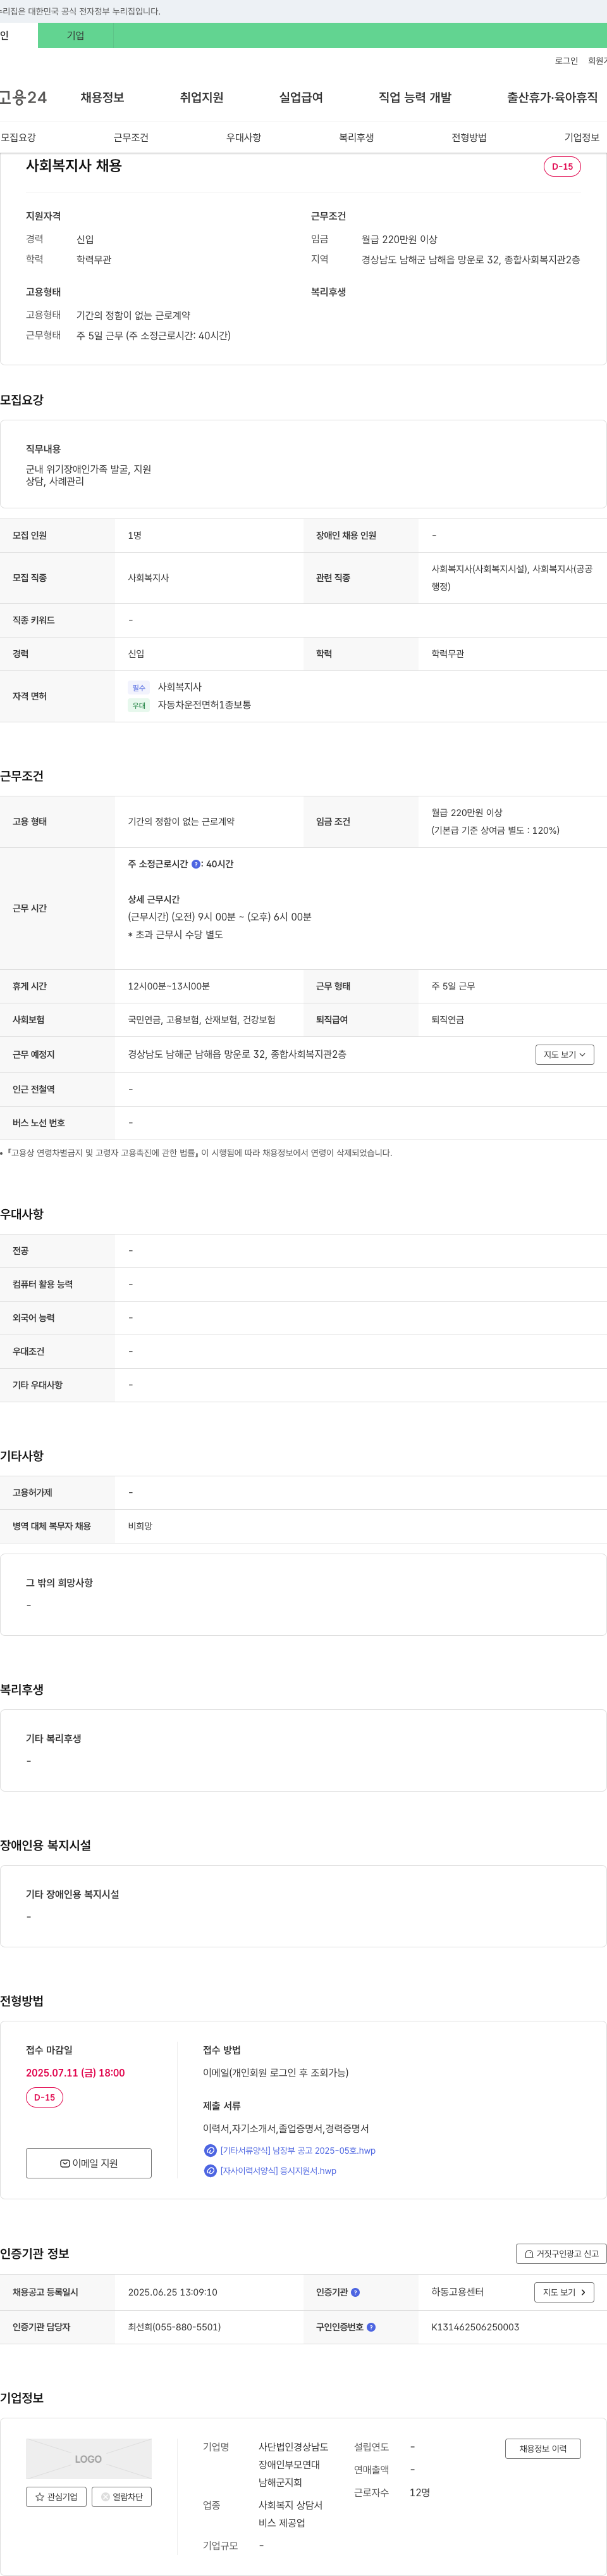607x2576 pixels.
Task: Click the link icon beside 남장부 공고 2025-05호.hwp
Action: tap(210, 2151)
